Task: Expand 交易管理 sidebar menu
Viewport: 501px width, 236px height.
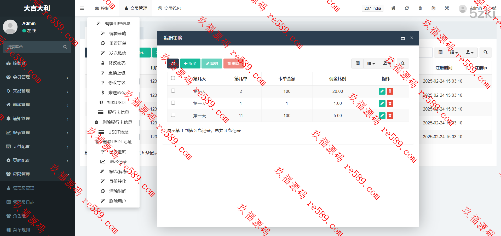Action: pos(37,91)
